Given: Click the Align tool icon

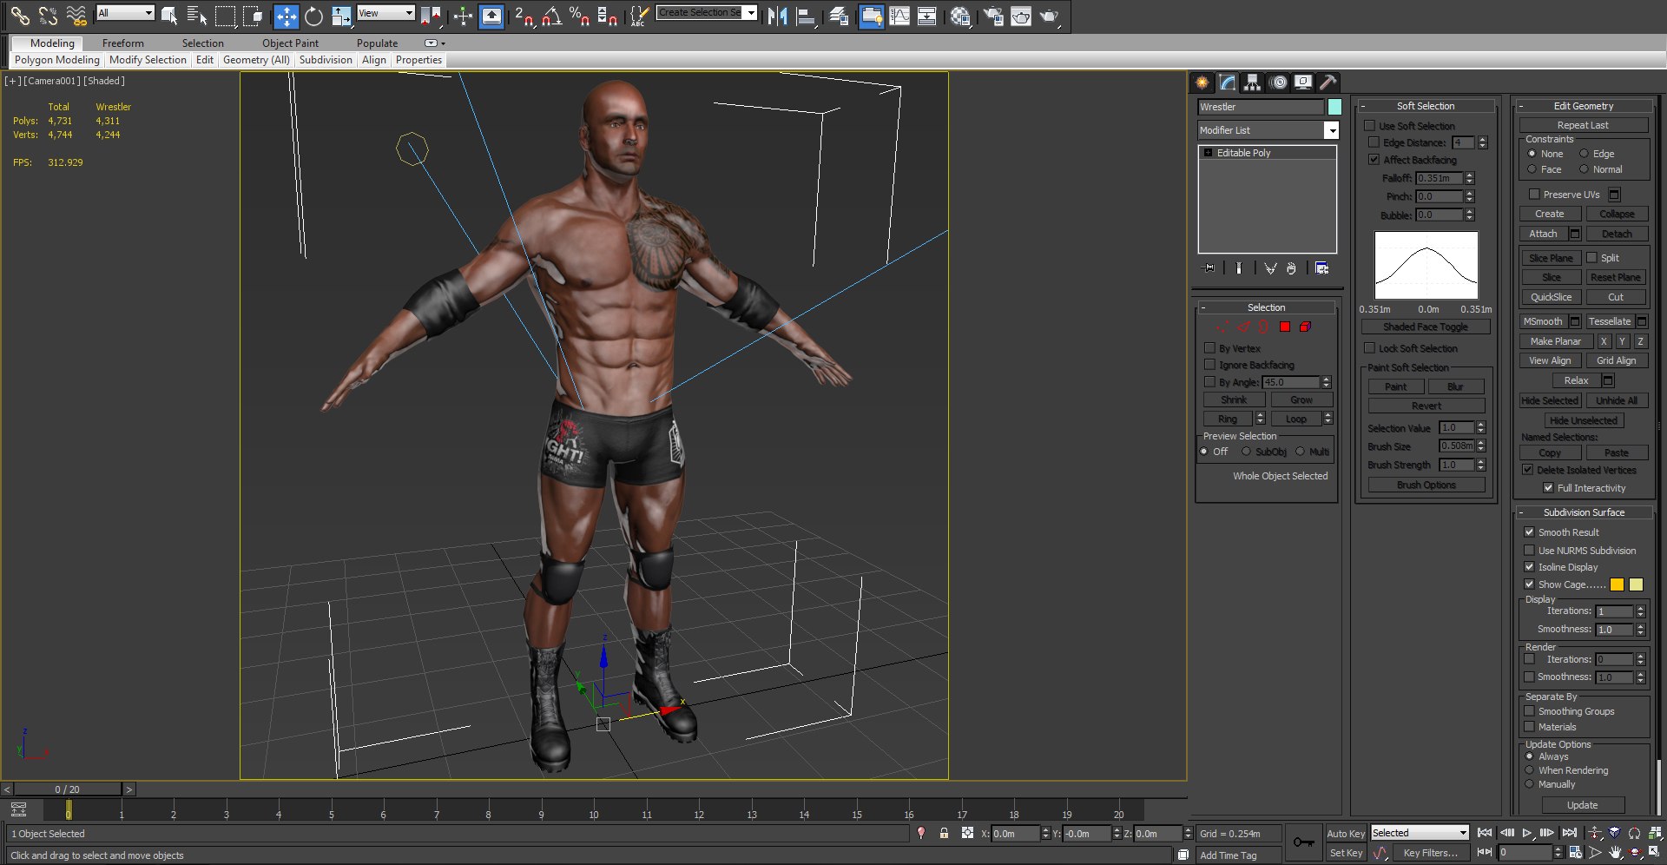Looking at the screenshot, I should tap(806, 16).
